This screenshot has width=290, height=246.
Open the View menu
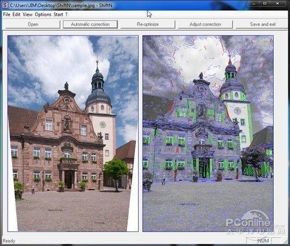27,15
